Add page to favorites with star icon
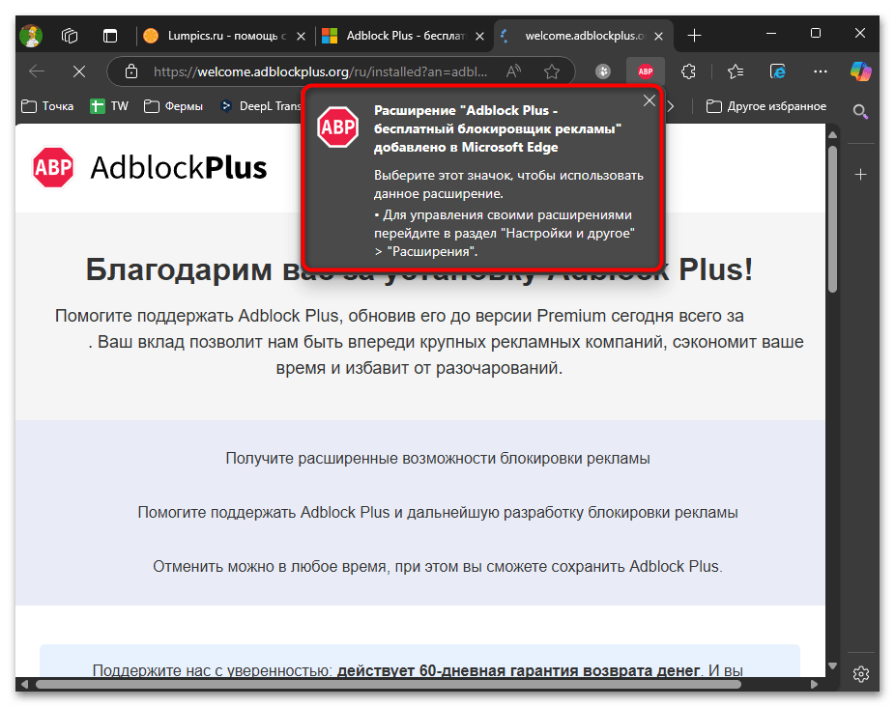 (551, 71)
